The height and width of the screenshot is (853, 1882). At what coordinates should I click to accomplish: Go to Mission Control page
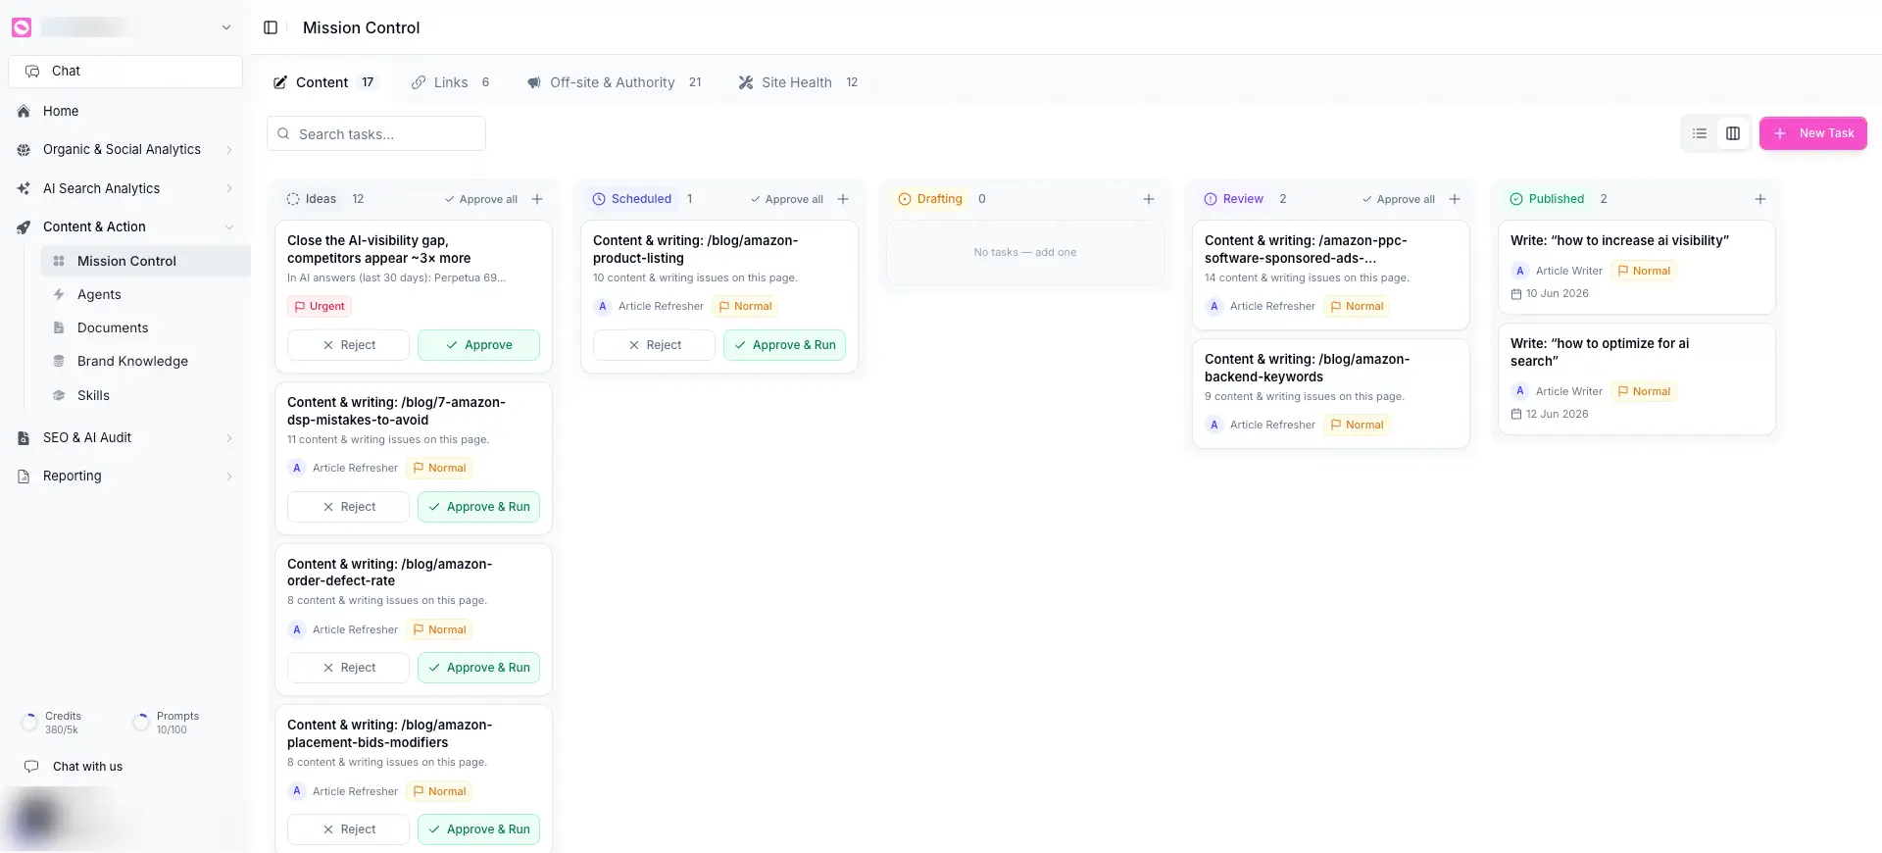(x=145, y=261)
